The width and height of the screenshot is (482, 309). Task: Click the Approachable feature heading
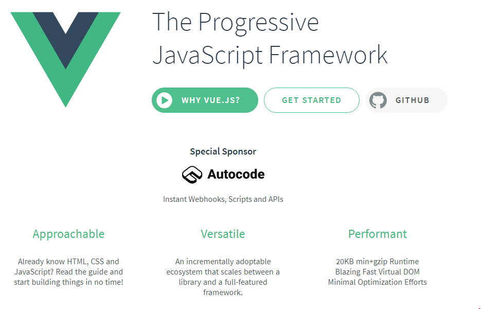pyautogui.click(x=68, y=234)
